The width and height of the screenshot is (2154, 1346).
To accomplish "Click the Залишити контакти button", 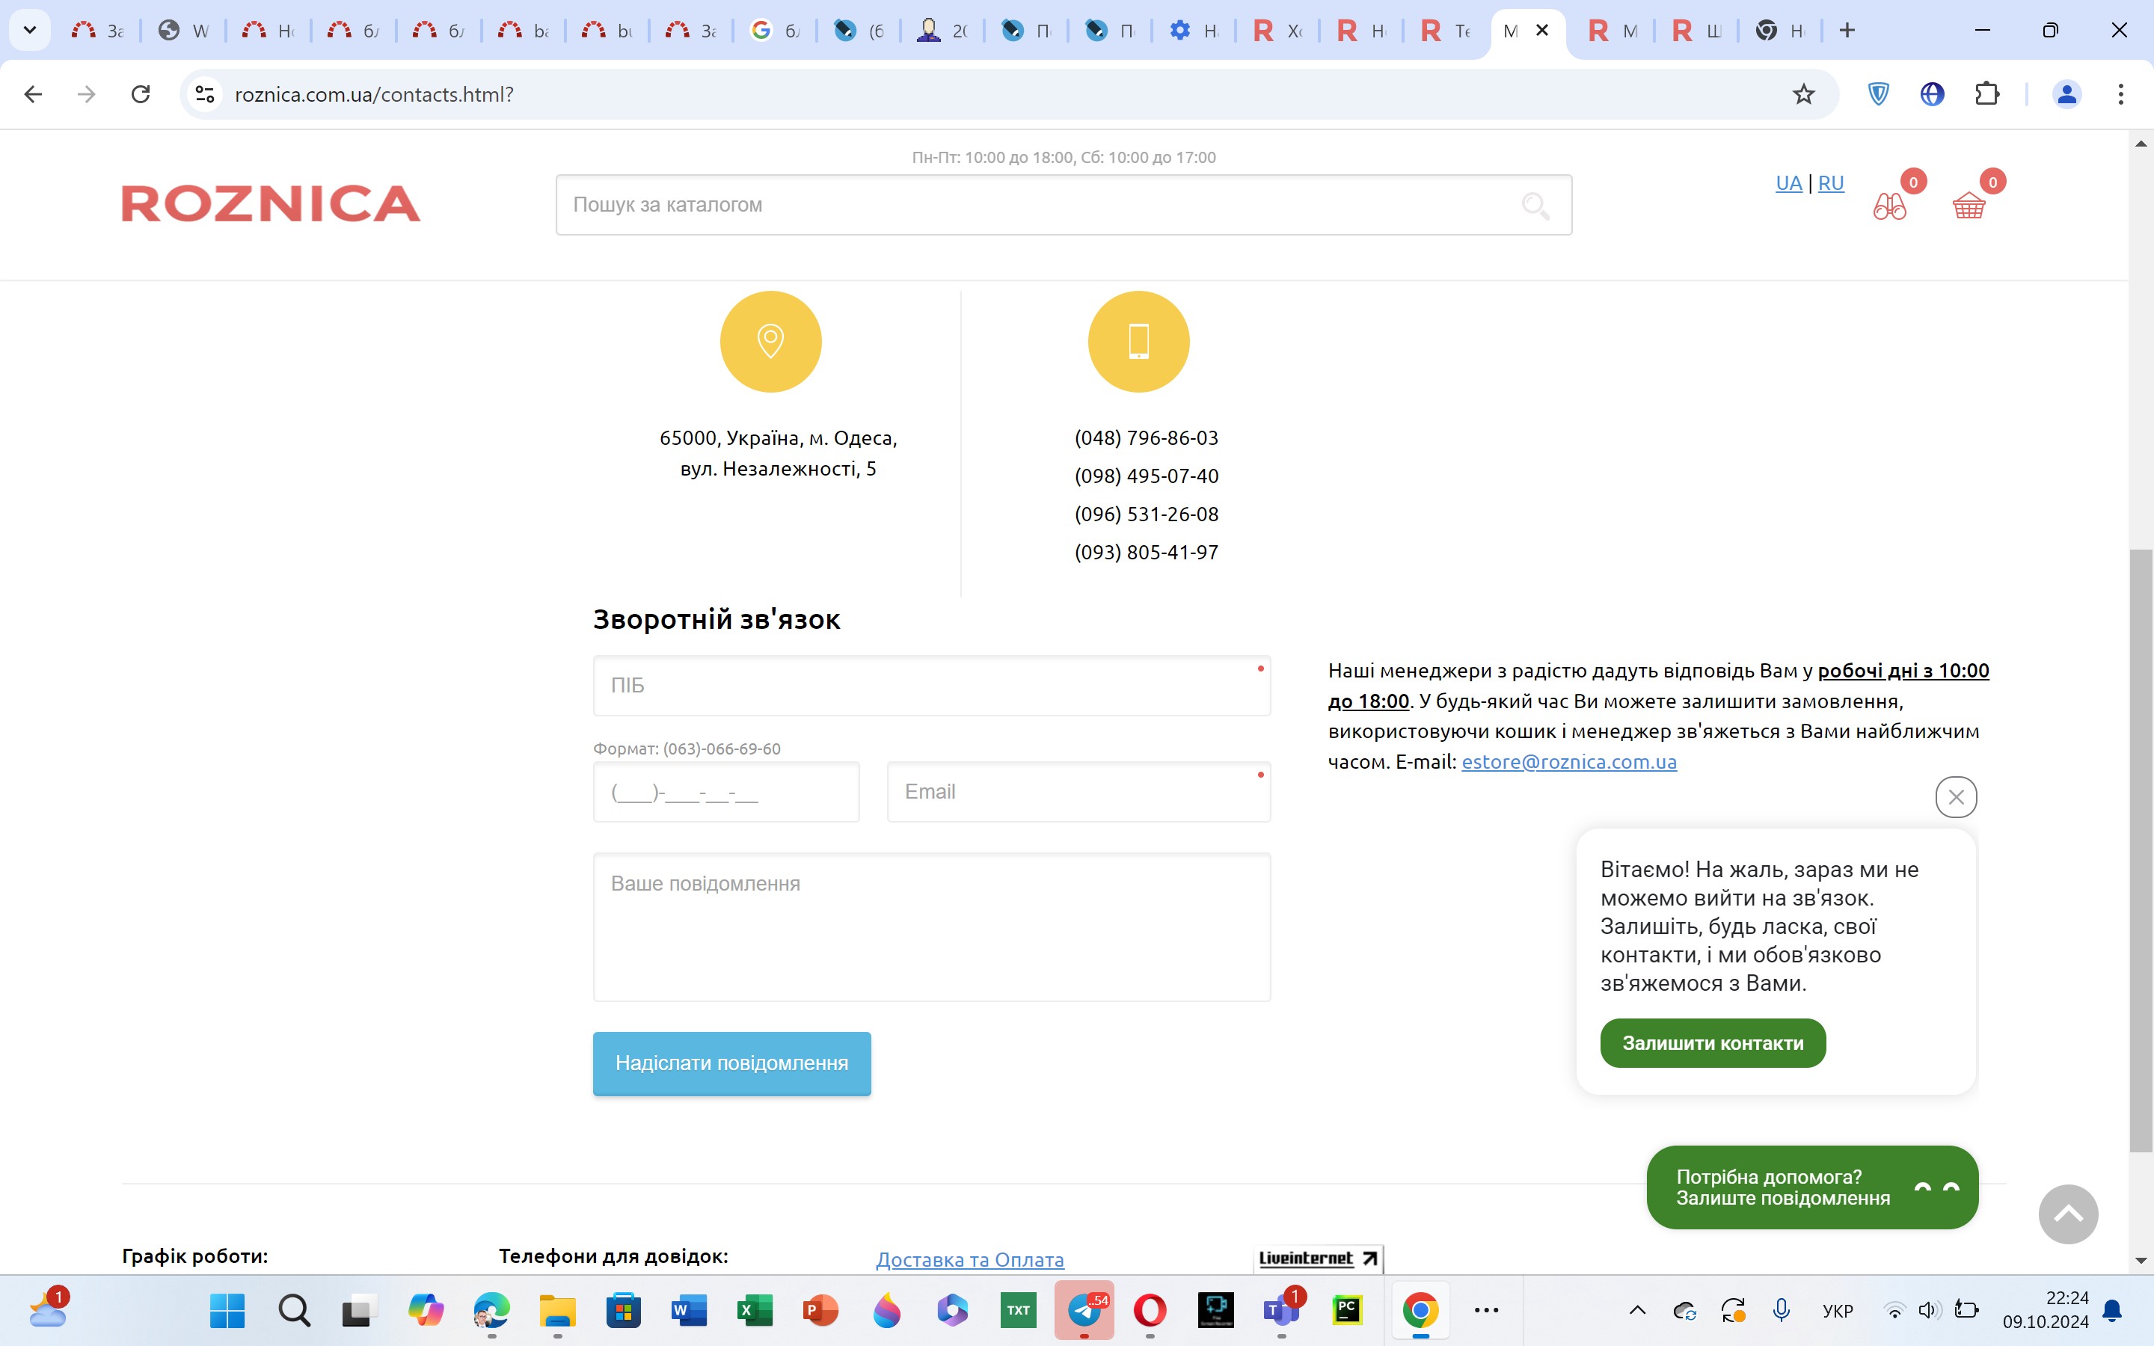I will 1713,1043.
